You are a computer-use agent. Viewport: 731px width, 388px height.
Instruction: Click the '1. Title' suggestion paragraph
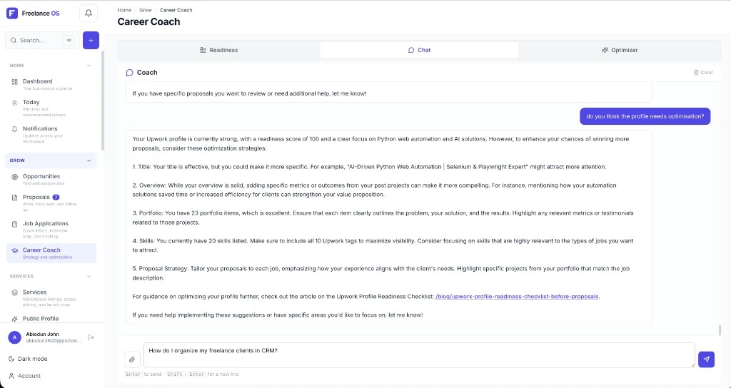tap(369, 167)
